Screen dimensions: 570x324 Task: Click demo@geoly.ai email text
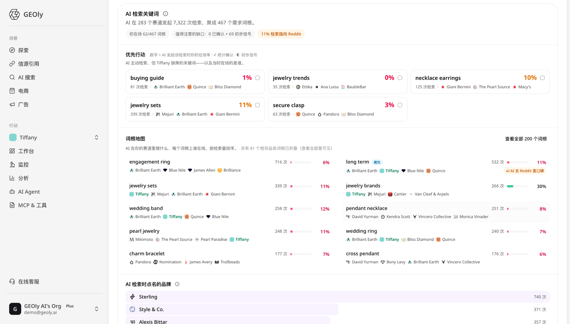[40, 313]
